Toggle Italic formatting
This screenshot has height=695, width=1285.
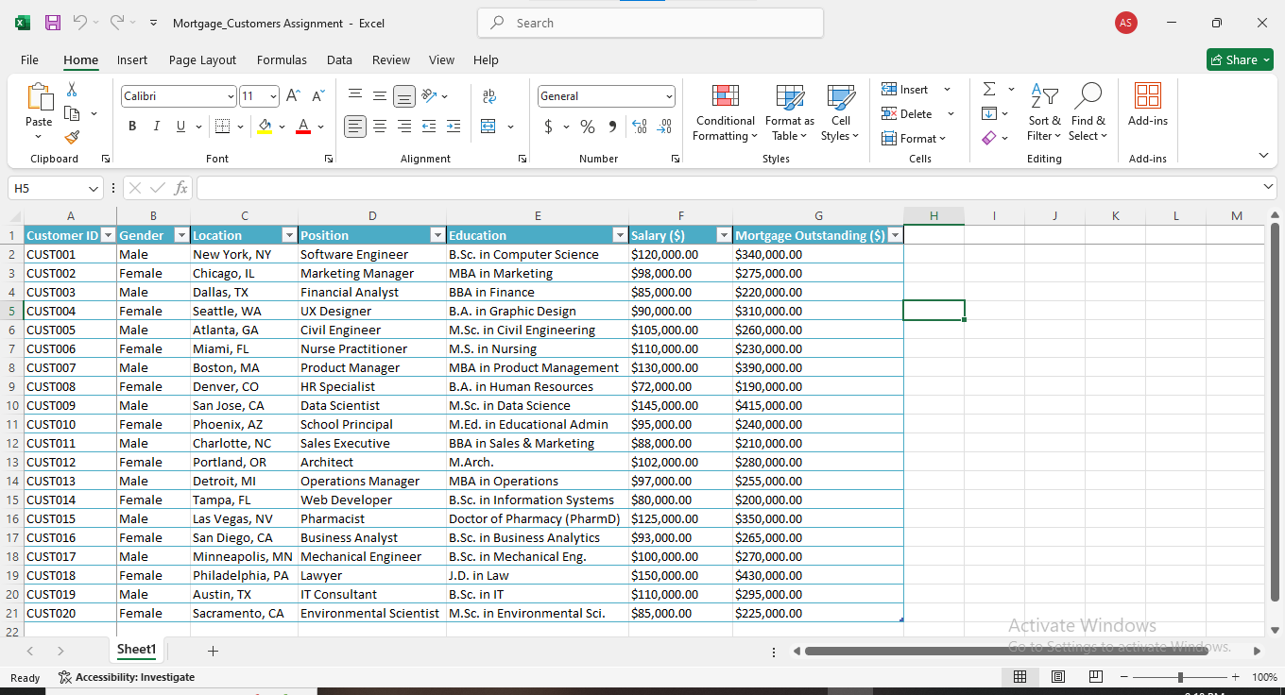156,127
